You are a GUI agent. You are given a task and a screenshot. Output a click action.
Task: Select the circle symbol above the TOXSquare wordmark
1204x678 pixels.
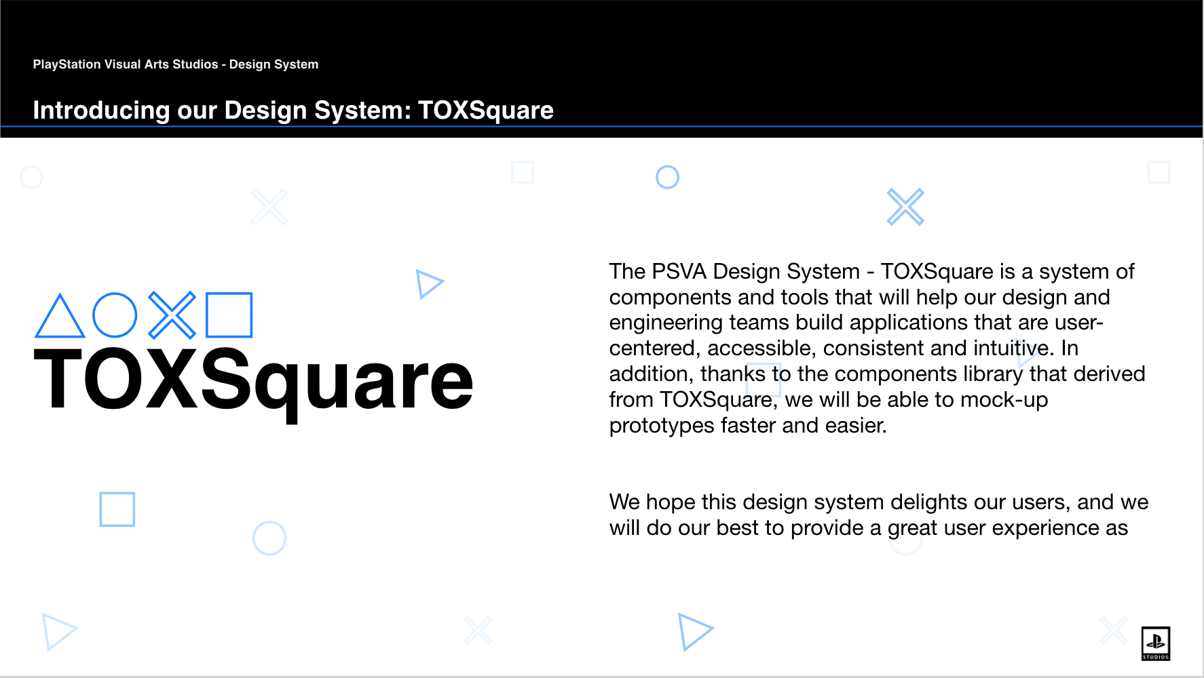click(x=115, y=315)
